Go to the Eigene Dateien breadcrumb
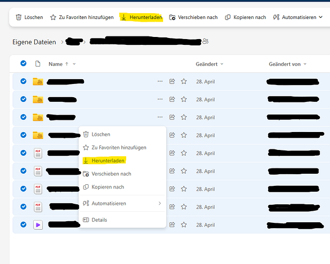This screenshot has height=264, width=330. (x=34, y=42)
